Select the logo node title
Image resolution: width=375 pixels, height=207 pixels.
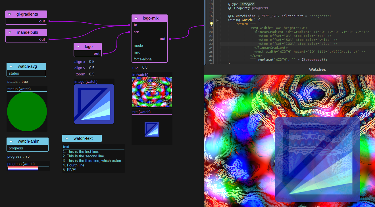(89, 47)
